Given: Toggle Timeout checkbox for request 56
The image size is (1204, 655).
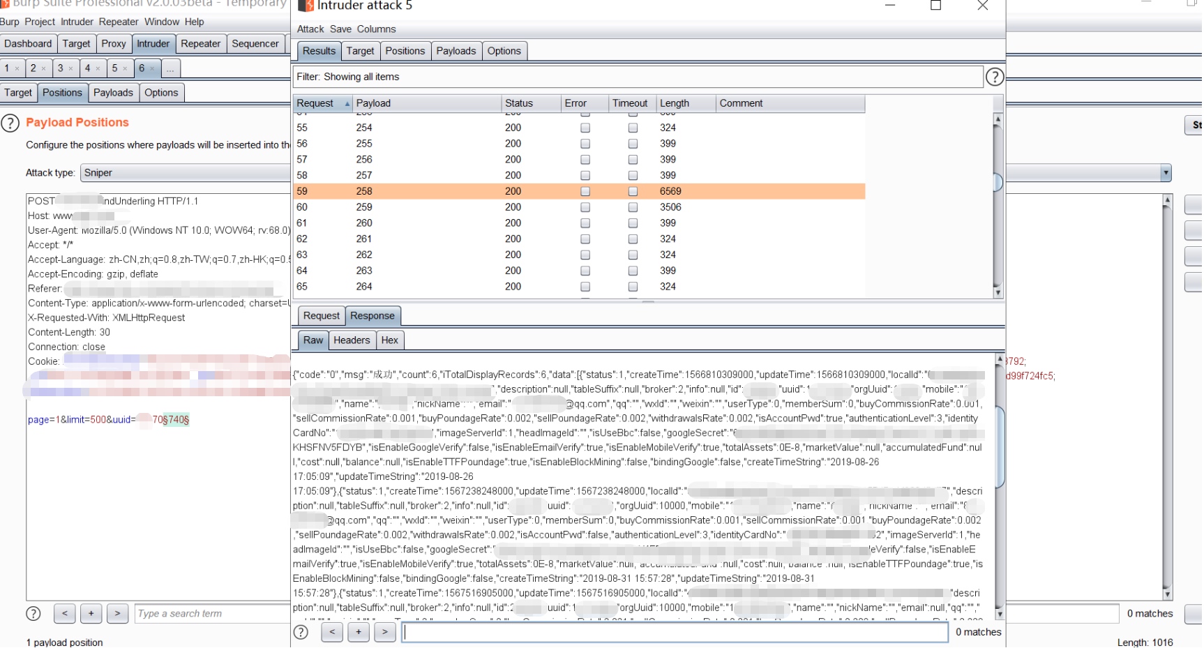Looking at the screenshot, I should tap(633, 144).
